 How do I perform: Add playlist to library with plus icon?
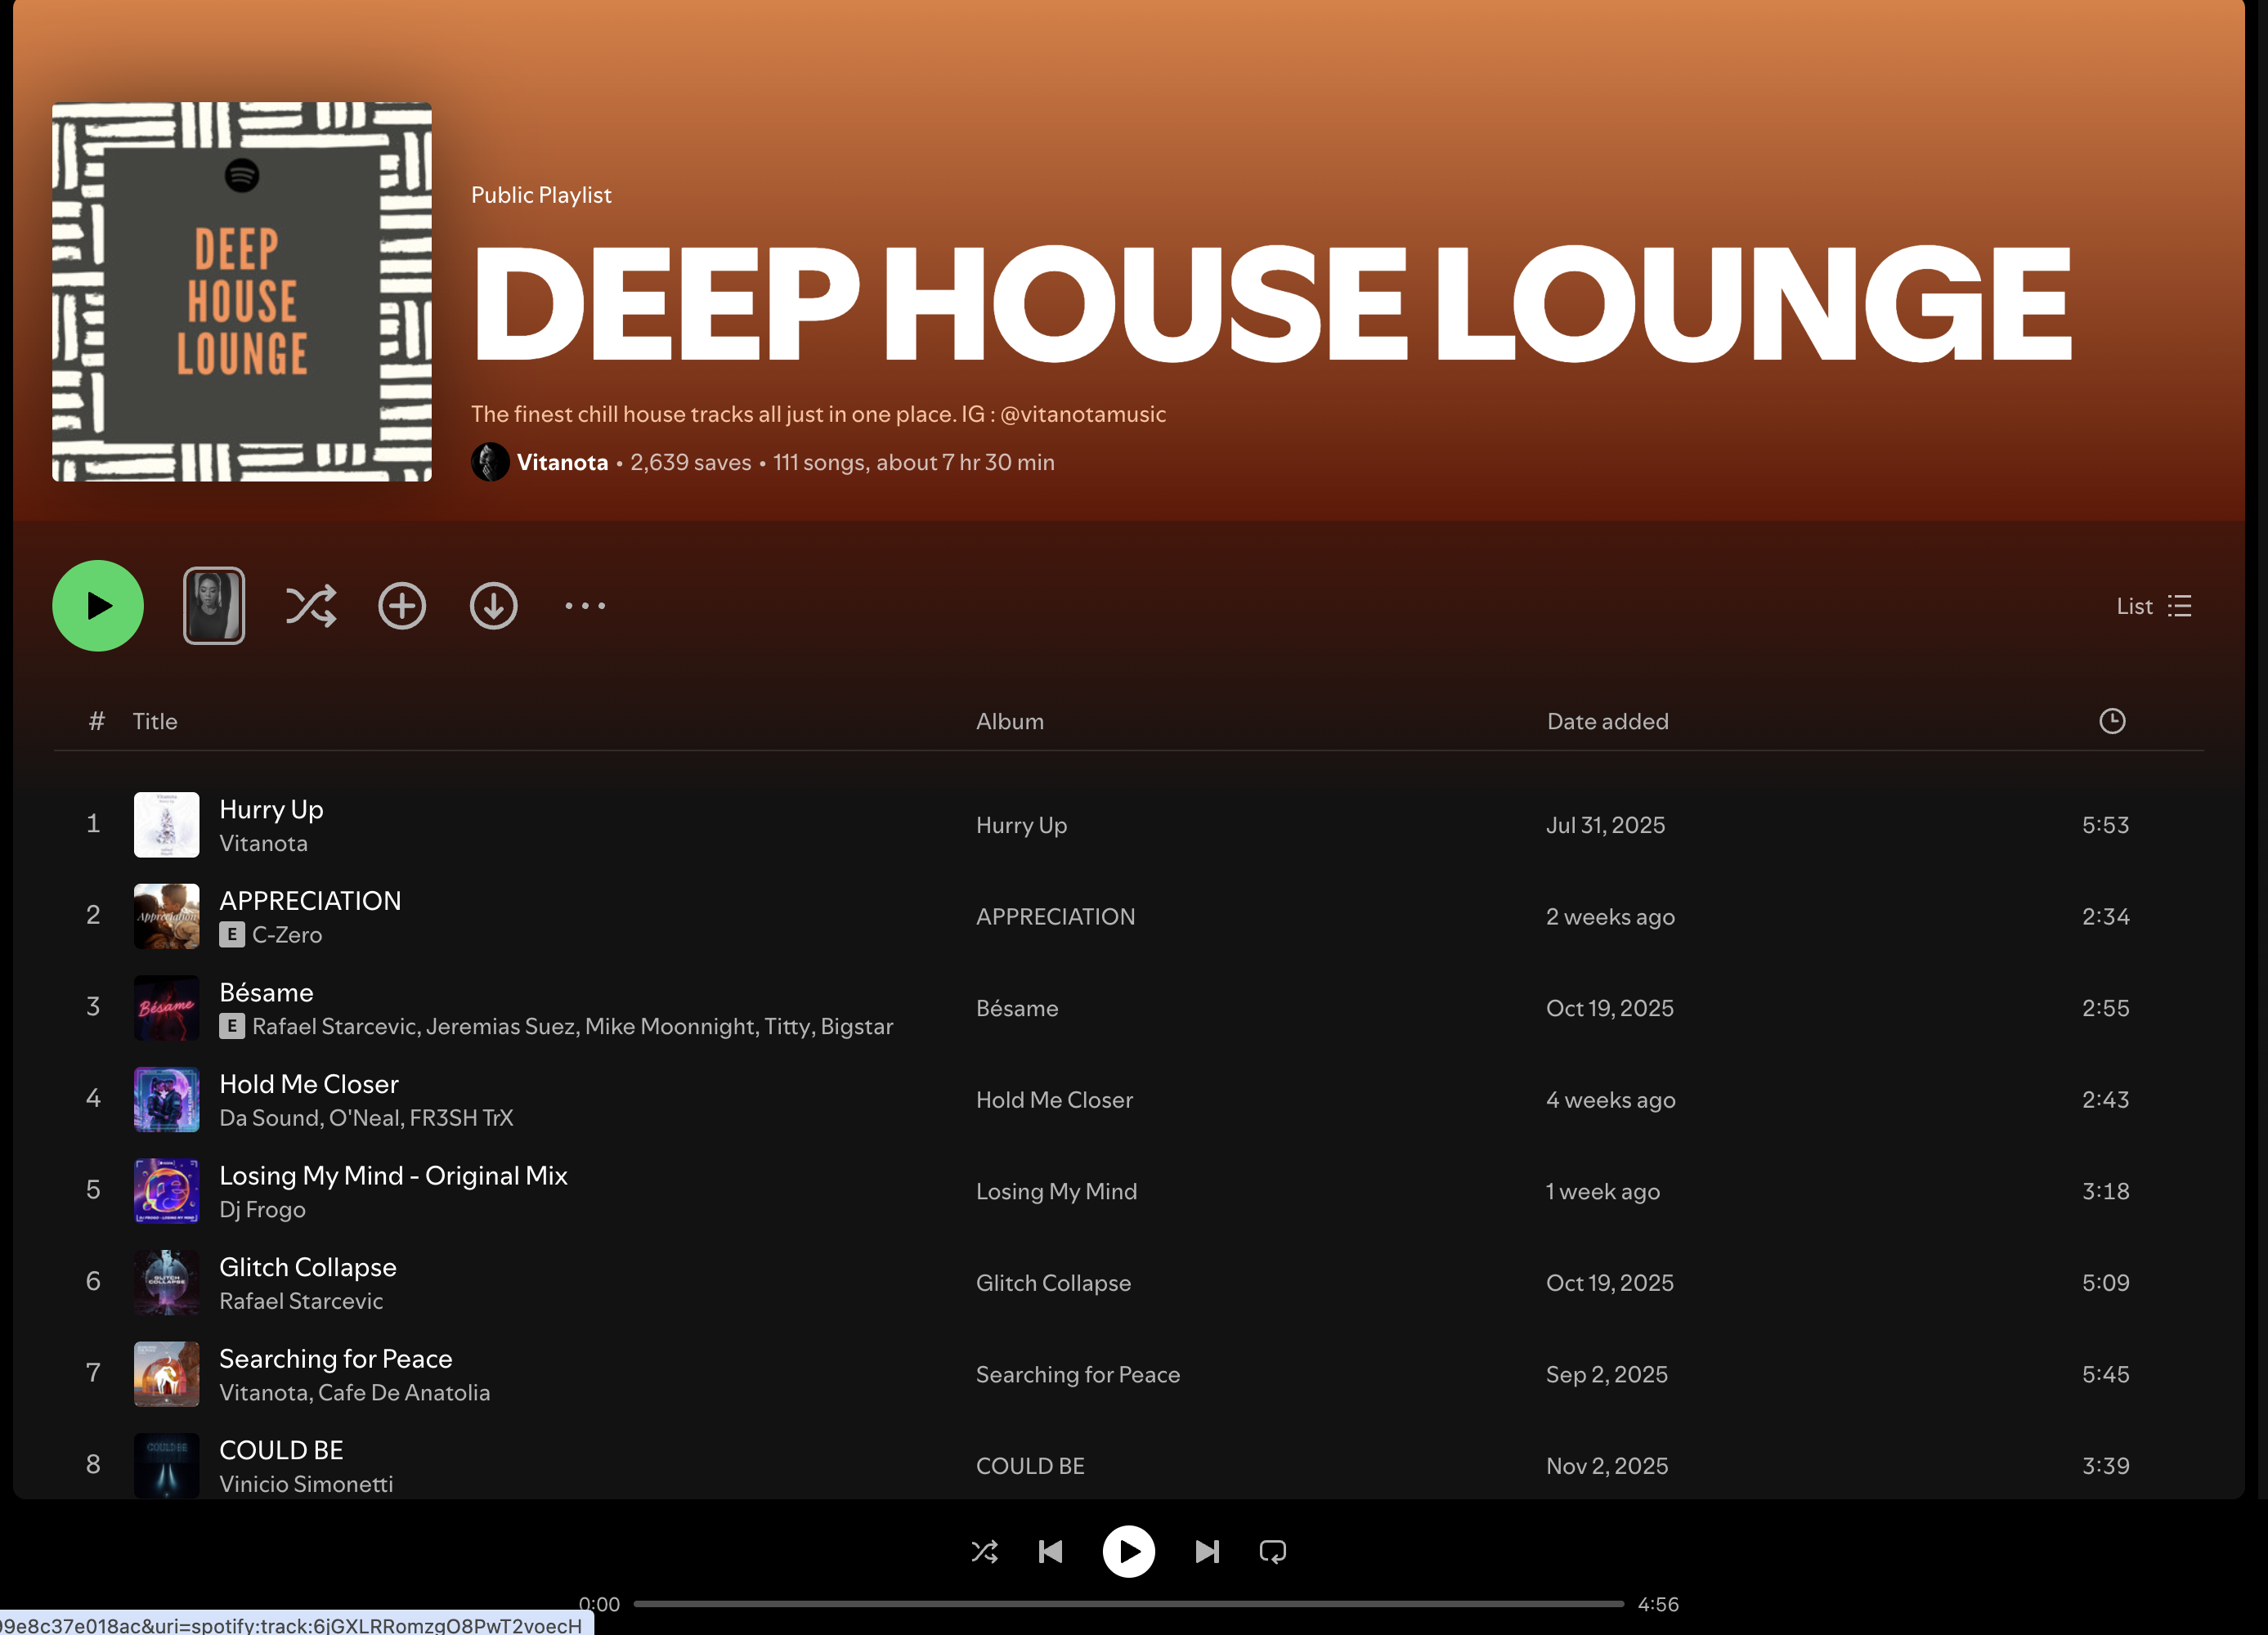(x=402, y=606)
